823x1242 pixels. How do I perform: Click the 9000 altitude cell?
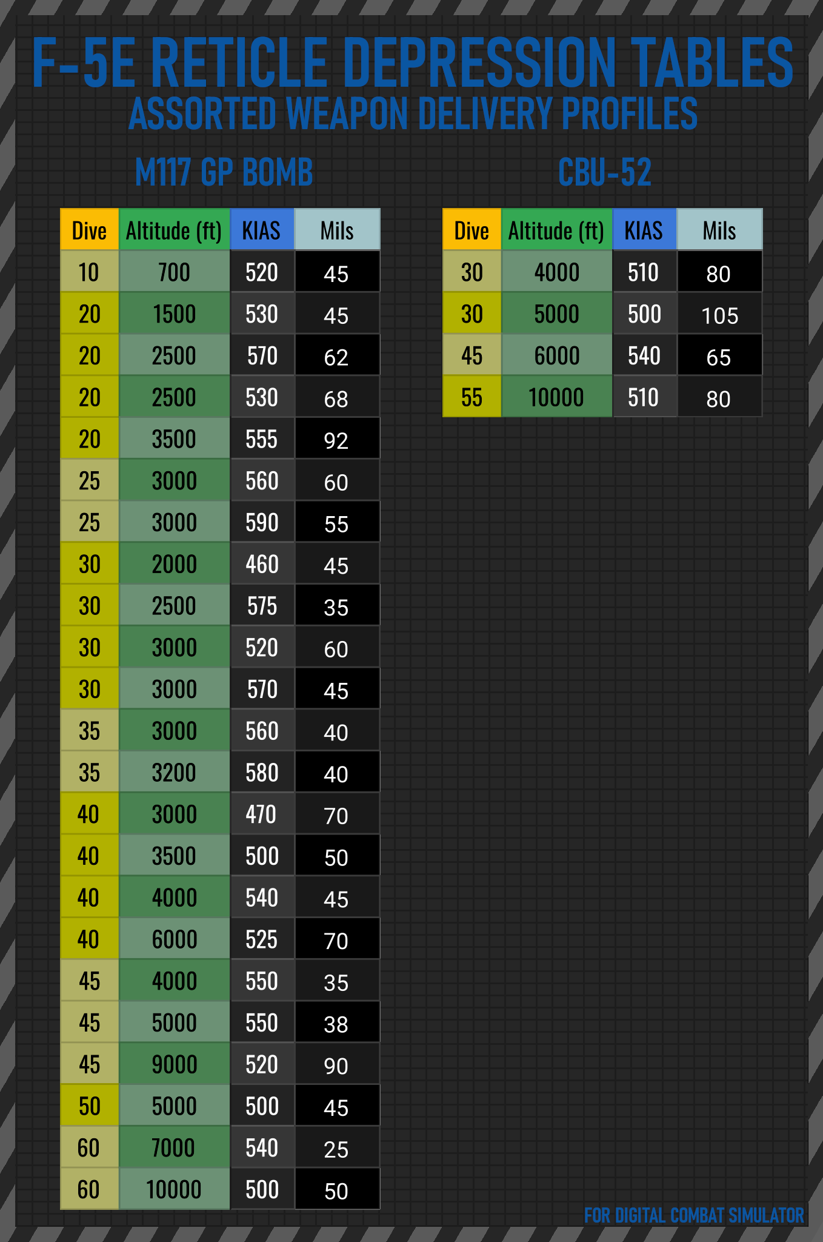pos(175,1064)
